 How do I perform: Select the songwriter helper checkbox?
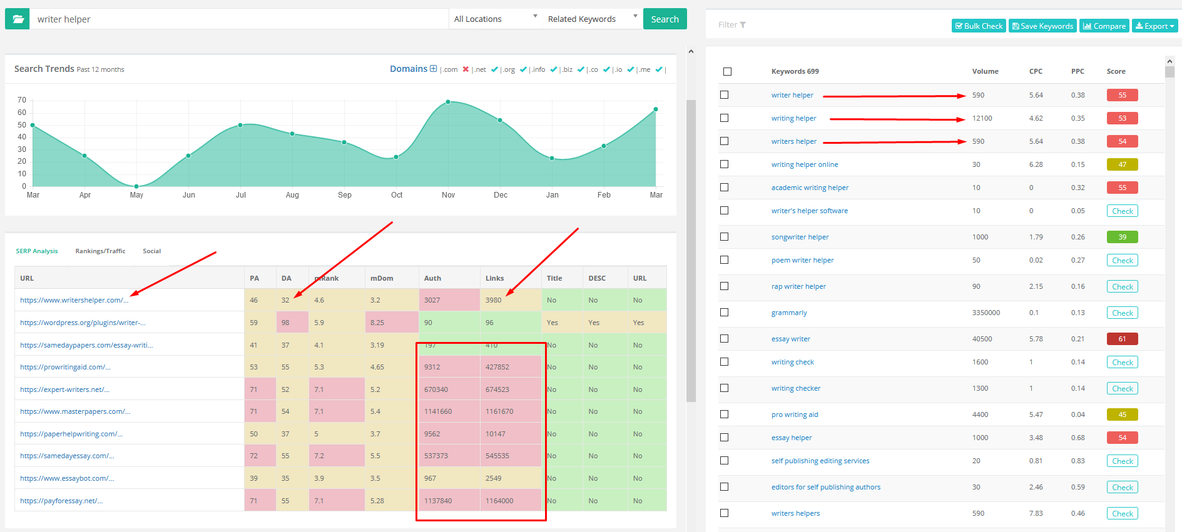pyautogui.click(x=724, y=236)
